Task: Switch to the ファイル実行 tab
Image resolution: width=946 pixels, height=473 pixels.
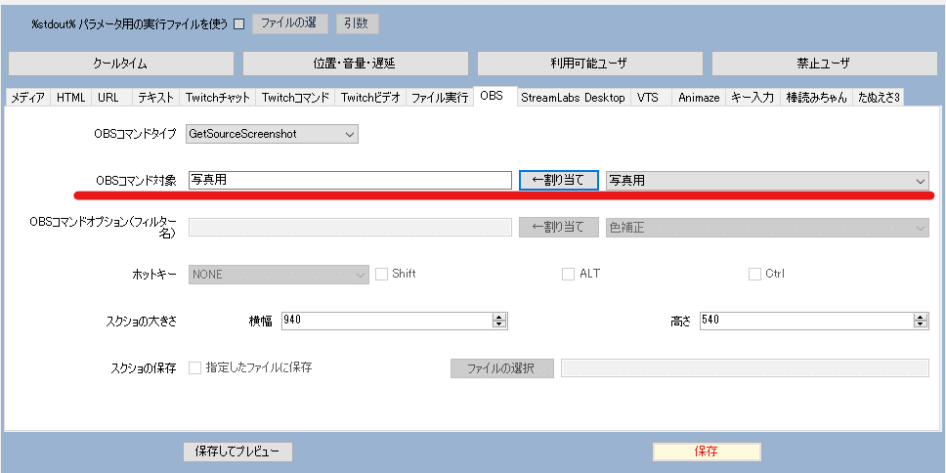Action: 440,98
